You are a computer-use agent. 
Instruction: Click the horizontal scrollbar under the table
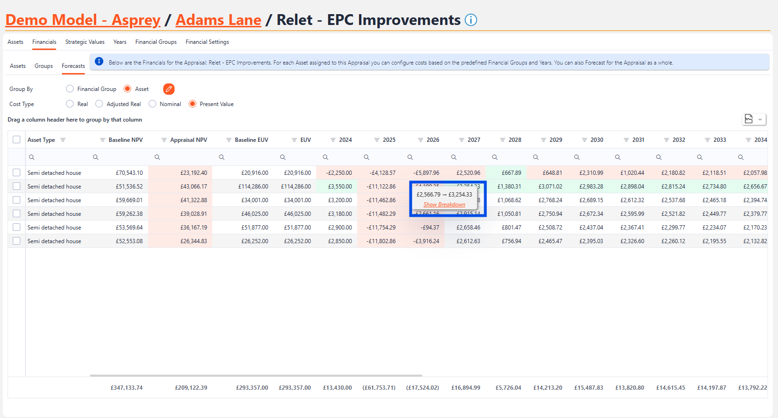pos(256,376)
